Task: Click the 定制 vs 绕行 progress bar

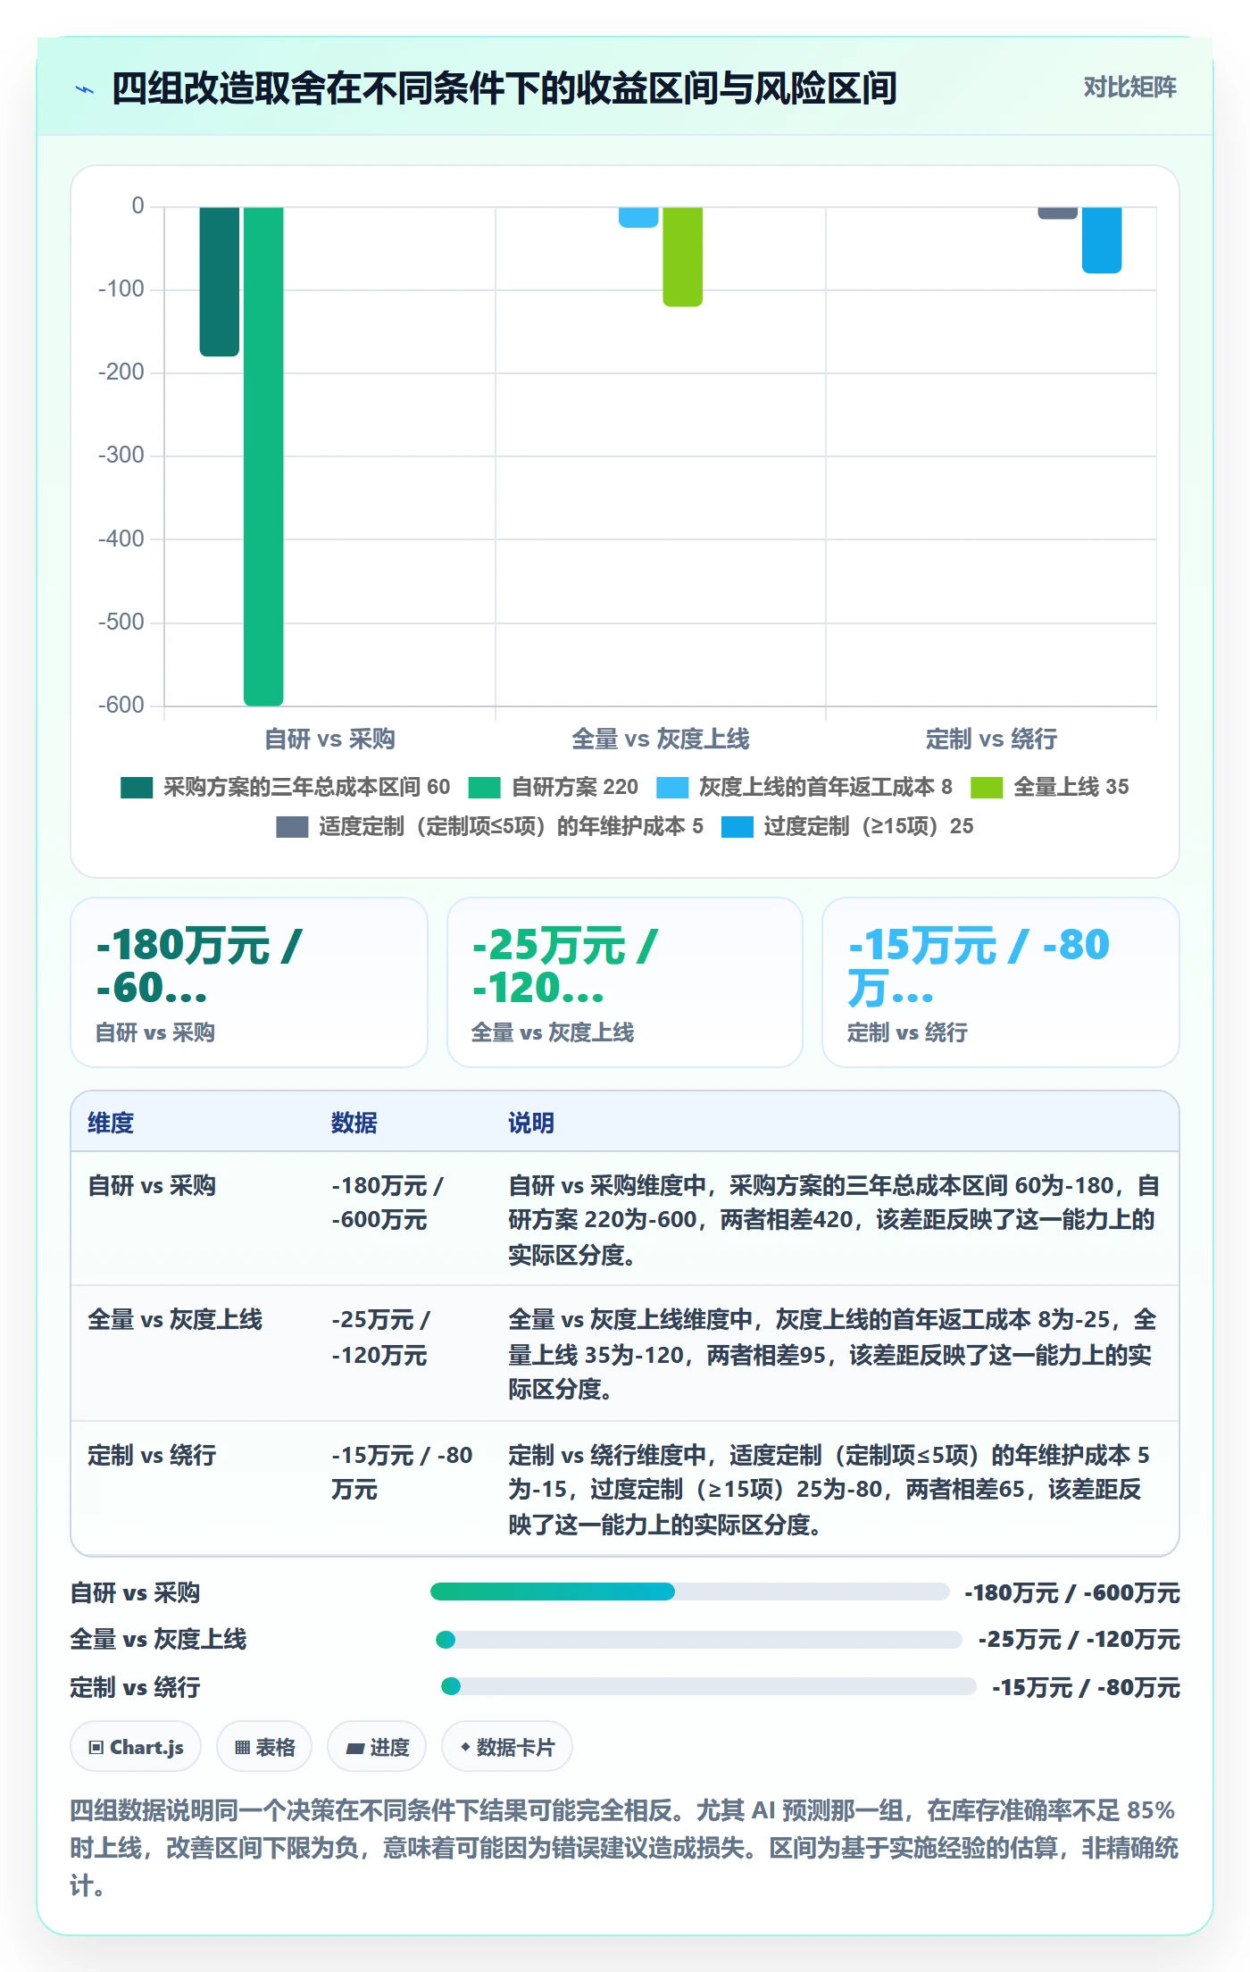Action: point(708,1686)
